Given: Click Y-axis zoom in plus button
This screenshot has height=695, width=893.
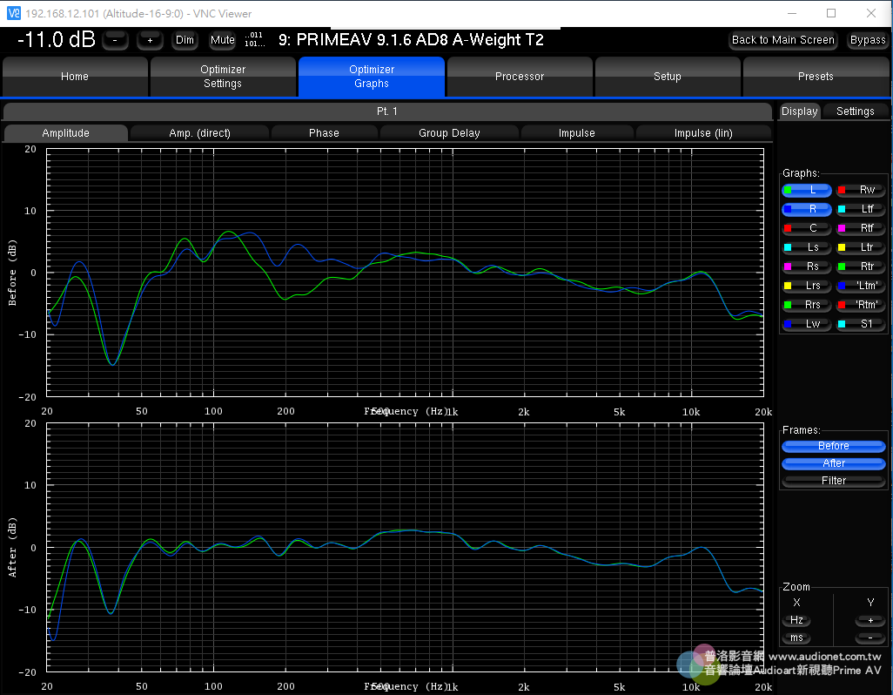Looking at the screenshot, I should coord(869,620).
